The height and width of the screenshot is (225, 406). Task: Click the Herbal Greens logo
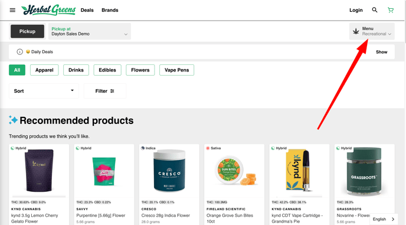coord(48,10)
